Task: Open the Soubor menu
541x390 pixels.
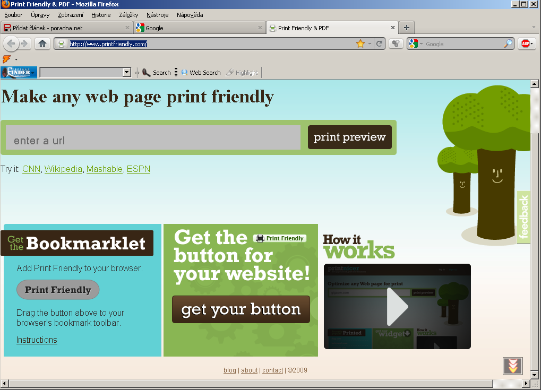Action: click(x=13, y=15)
